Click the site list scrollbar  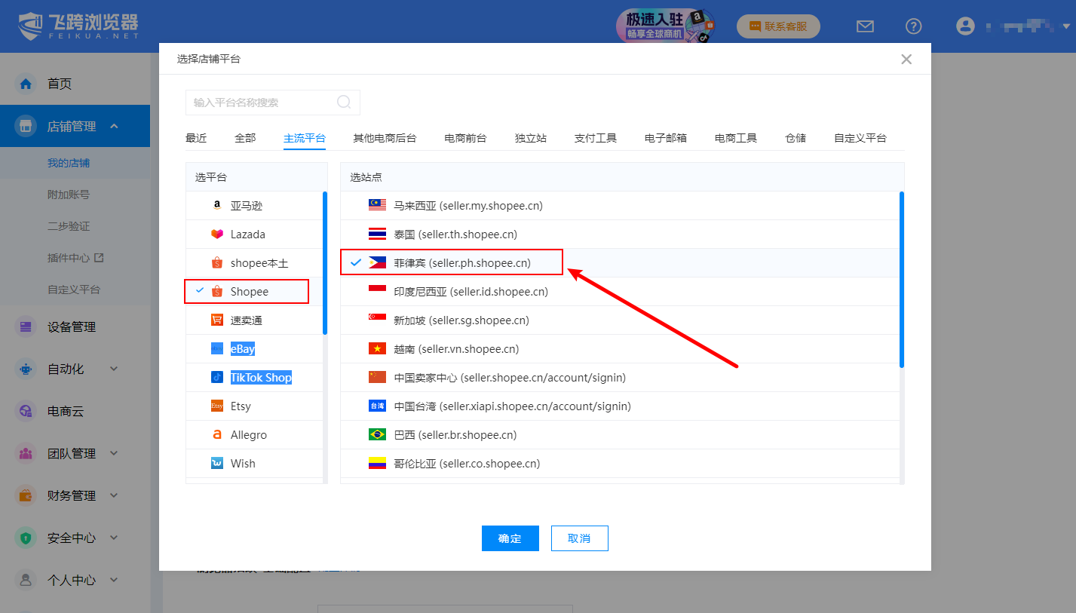902,280
